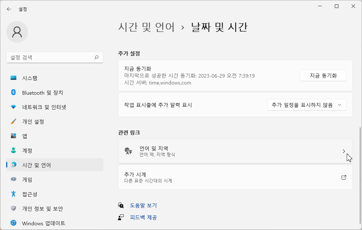Click the 시스템 monitor icon
362x230 pixels.
13,78
